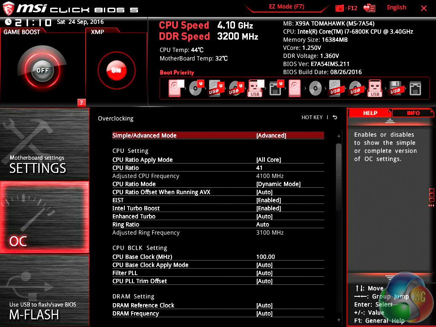Select the OC overclocking section
Viewport: 436px width, 327px height.
click(x=44, y=217)
